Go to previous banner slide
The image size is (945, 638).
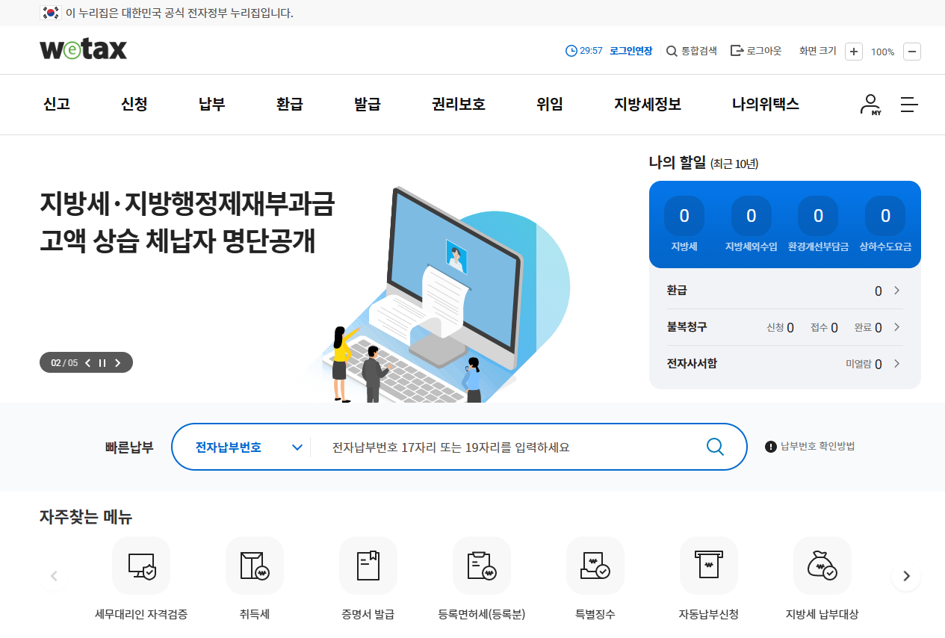[x=87, y=363]
